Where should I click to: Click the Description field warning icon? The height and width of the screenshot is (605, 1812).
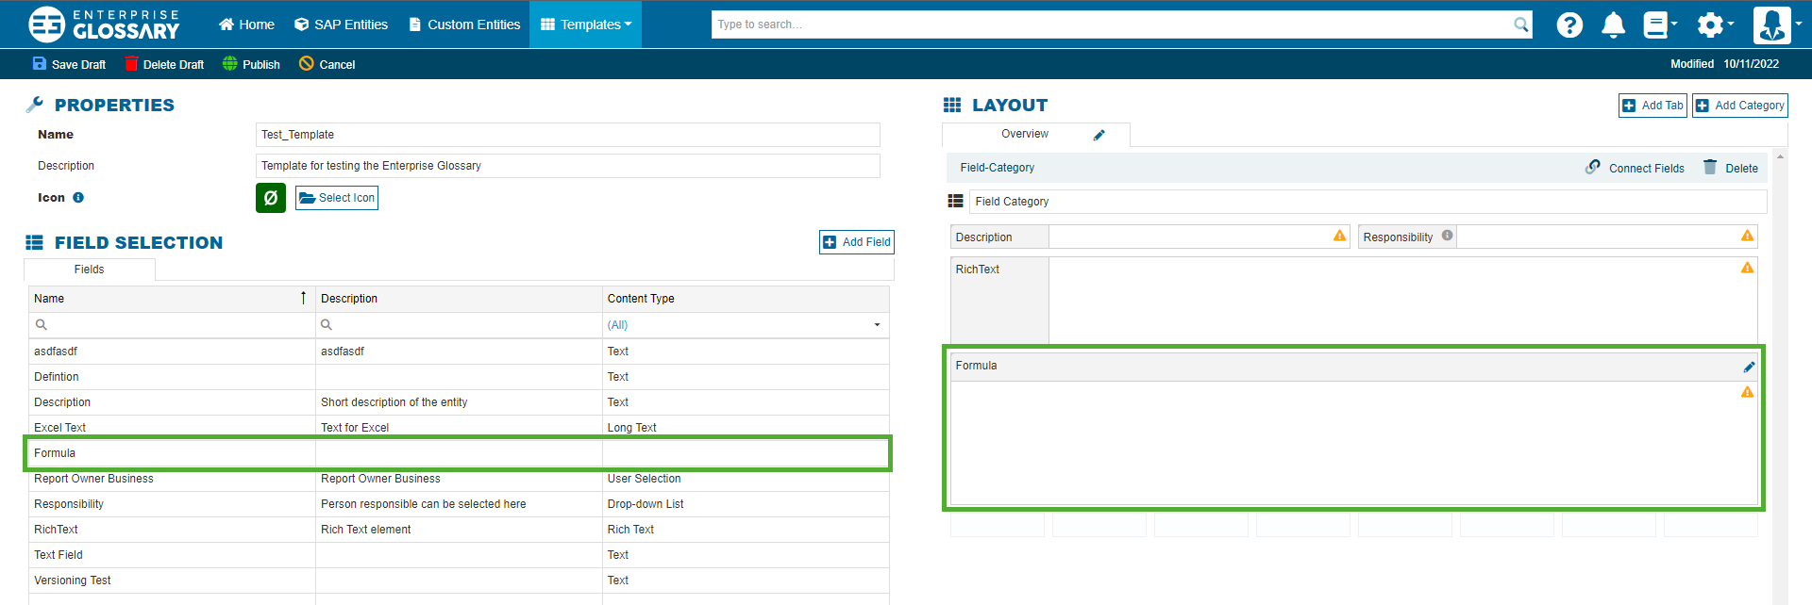tap(1339, 236)
